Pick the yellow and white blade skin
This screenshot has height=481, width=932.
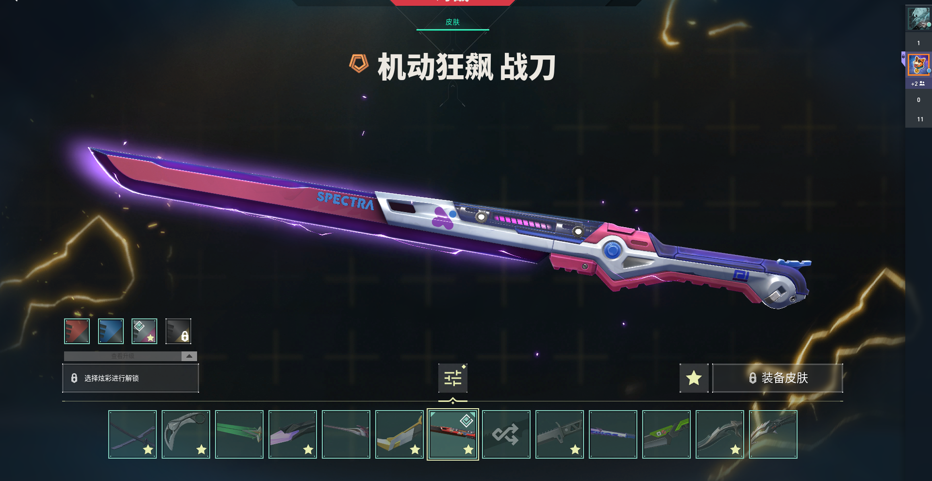[x=399, y=434]
